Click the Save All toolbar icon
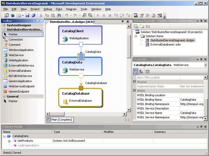This screenshot has height=156, width=209. point(33,16)
